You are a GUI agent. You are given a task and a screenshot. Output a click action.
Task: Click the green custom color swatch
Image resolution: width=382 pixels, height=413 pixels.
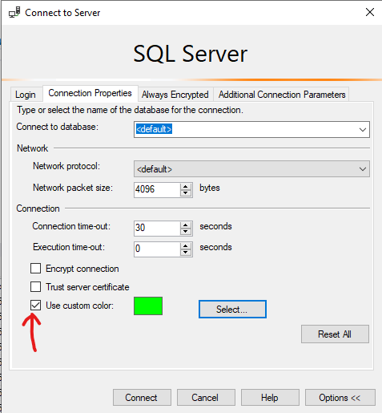click(148, 306)
